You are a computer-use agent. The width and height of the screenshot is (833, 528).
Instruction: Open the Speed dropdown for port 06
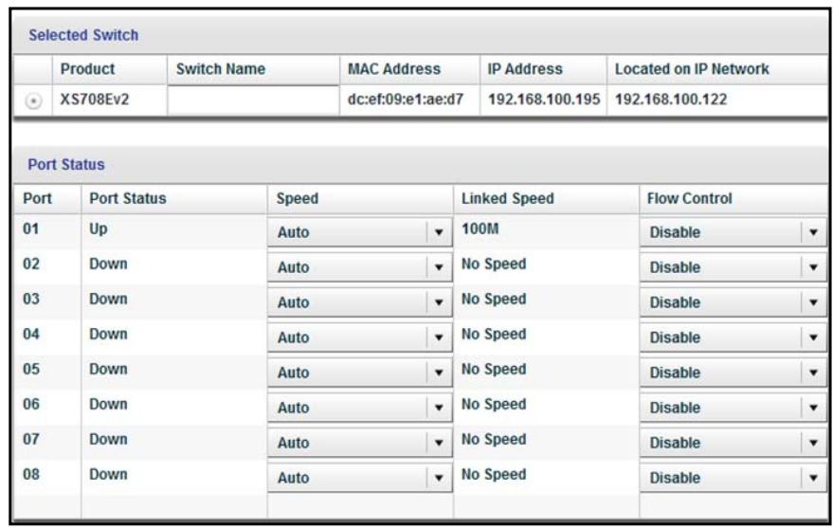click(360, 408)
